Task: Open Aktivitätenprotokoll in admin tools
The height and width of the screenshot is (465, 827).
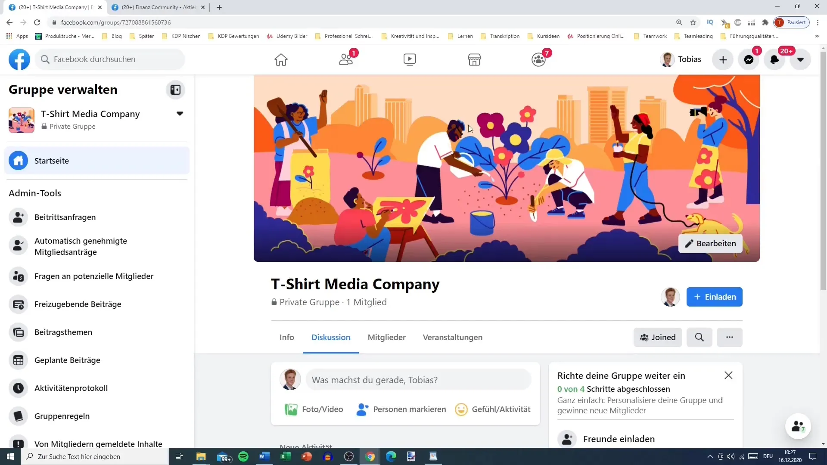Action: (71, 388)
